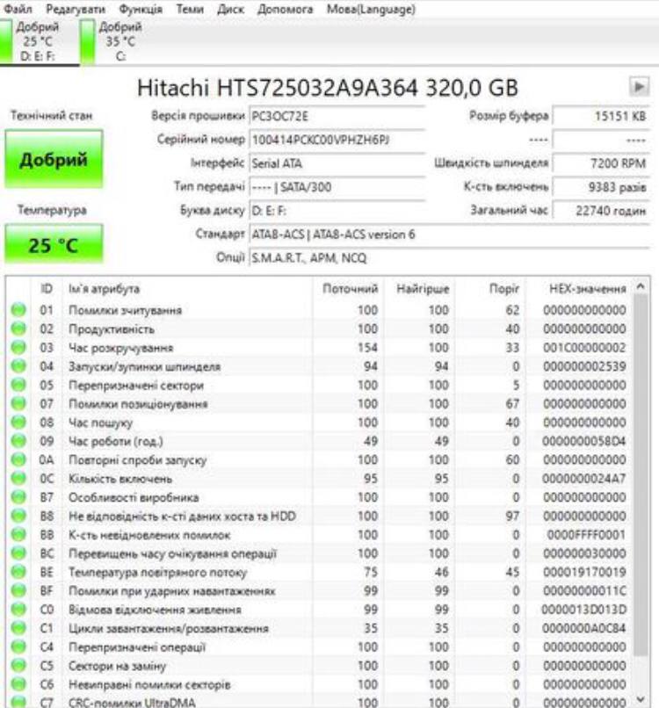Select the Помилки зчитування attribute name

pos(125,310)
